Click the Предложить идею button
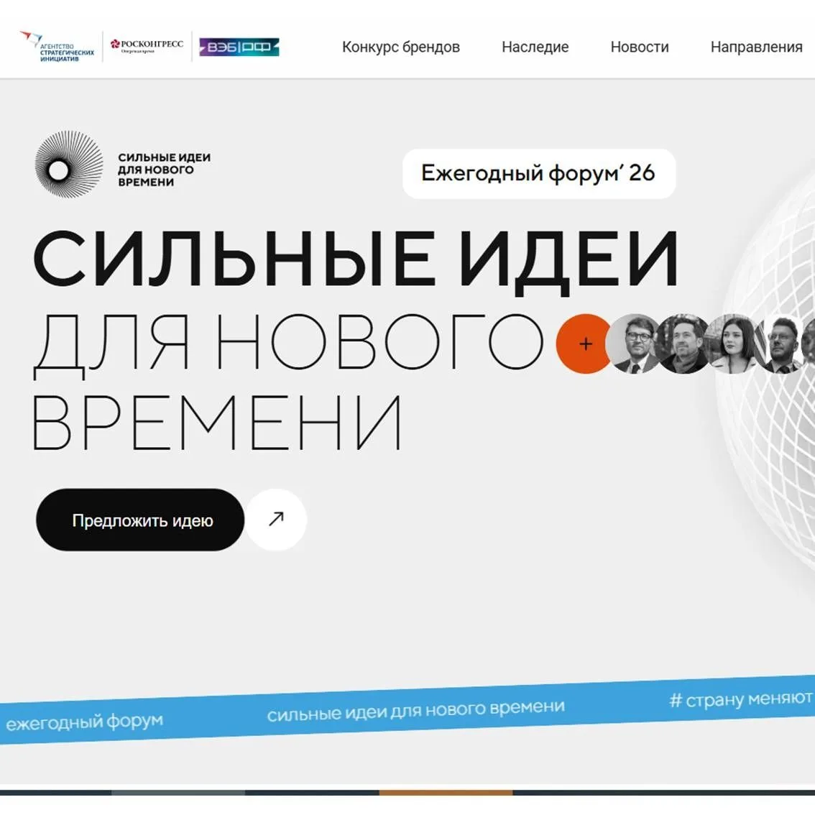Image resolution: width=815 pixels, height=815 pixels. (x=140, y=520)
